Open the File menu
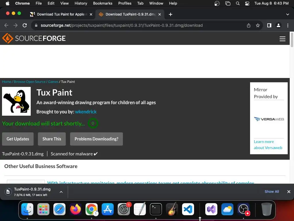294x221 pixels. (x=39, y=3)
